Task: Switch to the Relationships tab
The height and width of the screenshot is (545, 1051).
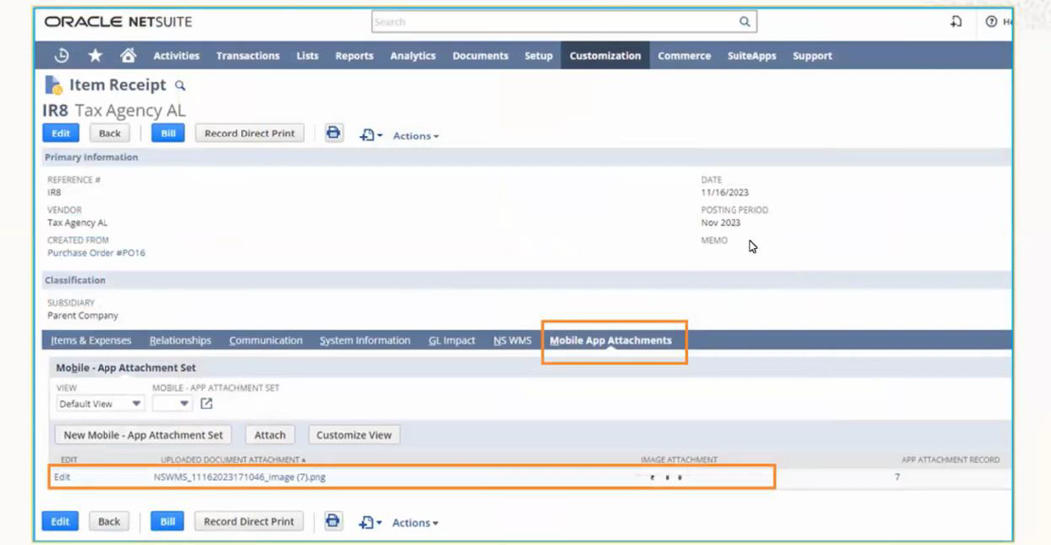Action: coord(180,340)
